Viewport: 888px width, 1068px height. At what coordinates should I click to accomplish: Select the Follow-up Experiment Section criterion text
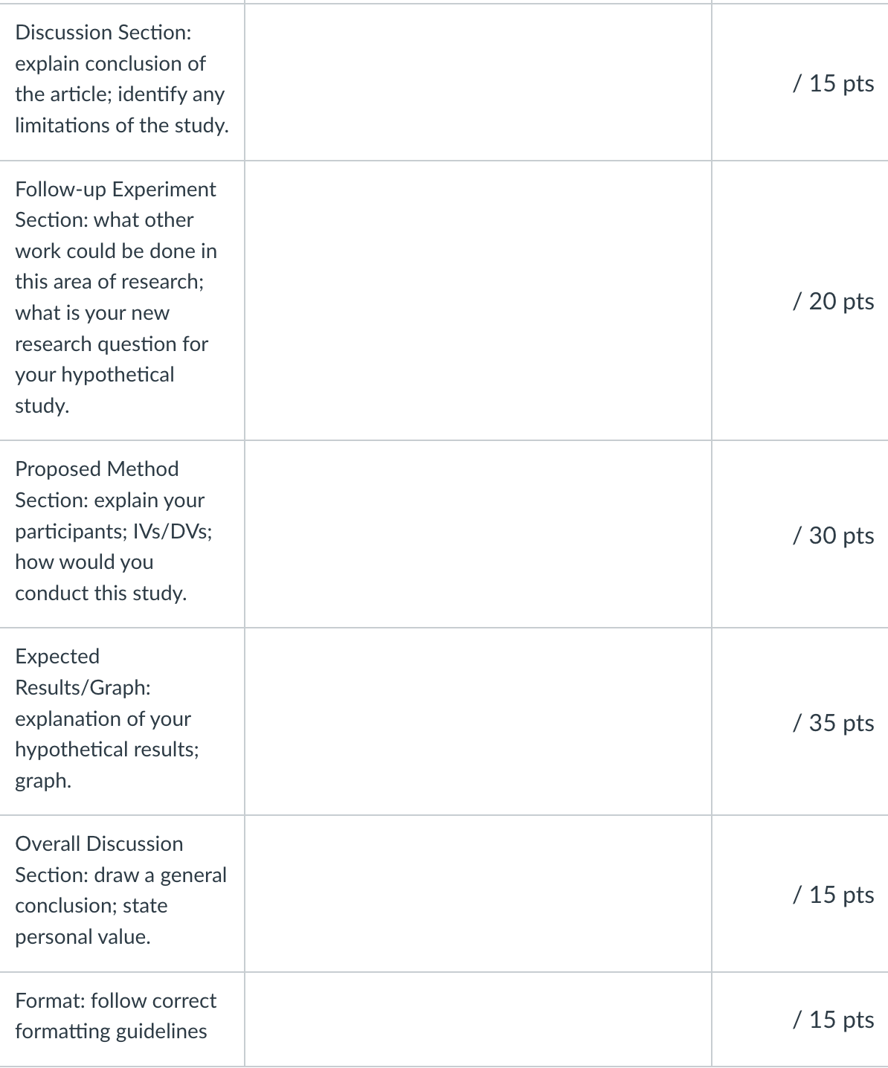tap(116, 297)
